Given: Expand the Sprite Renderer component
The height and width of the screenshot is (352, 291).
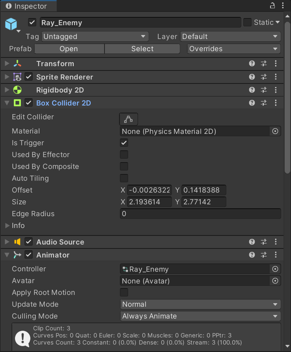Looking at the screenshot, I should tap(7, 77).
